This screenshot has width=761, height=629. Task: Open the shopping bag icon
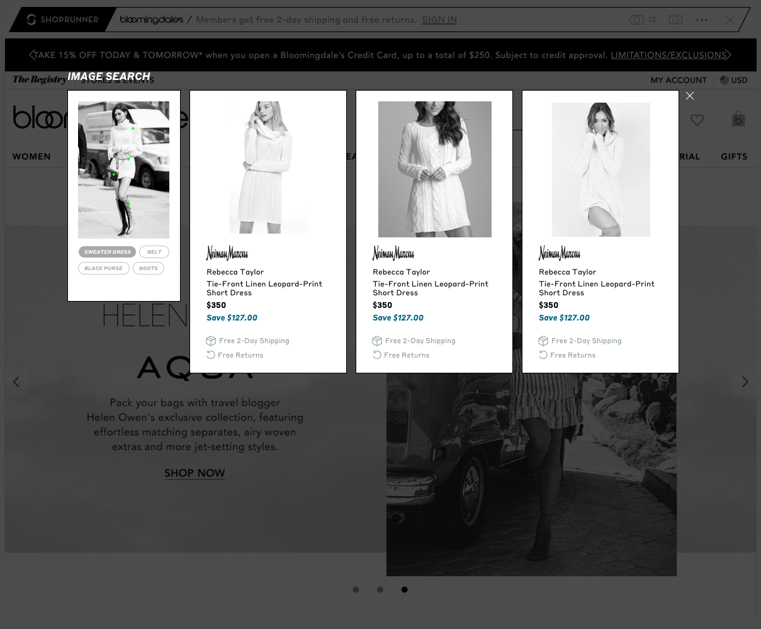(x=738, y=119)
